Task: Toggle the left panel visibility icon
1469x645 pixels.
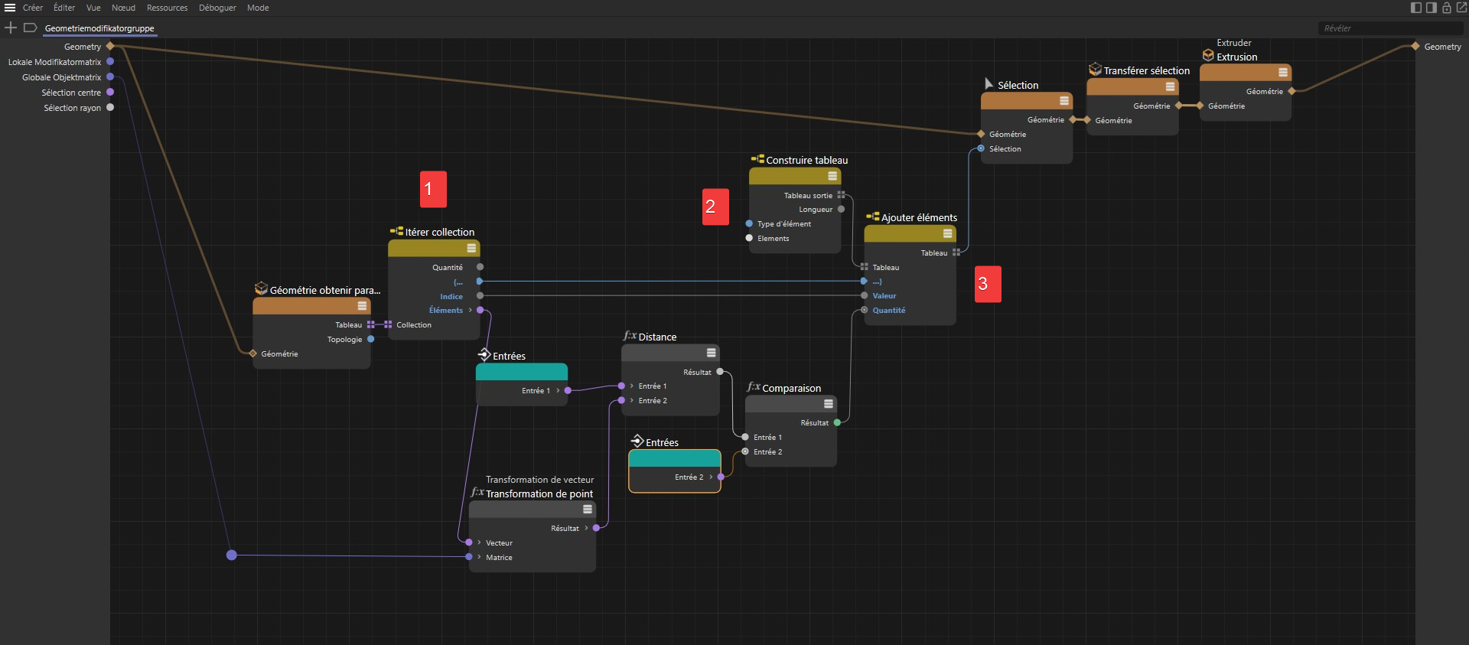Action: click(1416, 8)
